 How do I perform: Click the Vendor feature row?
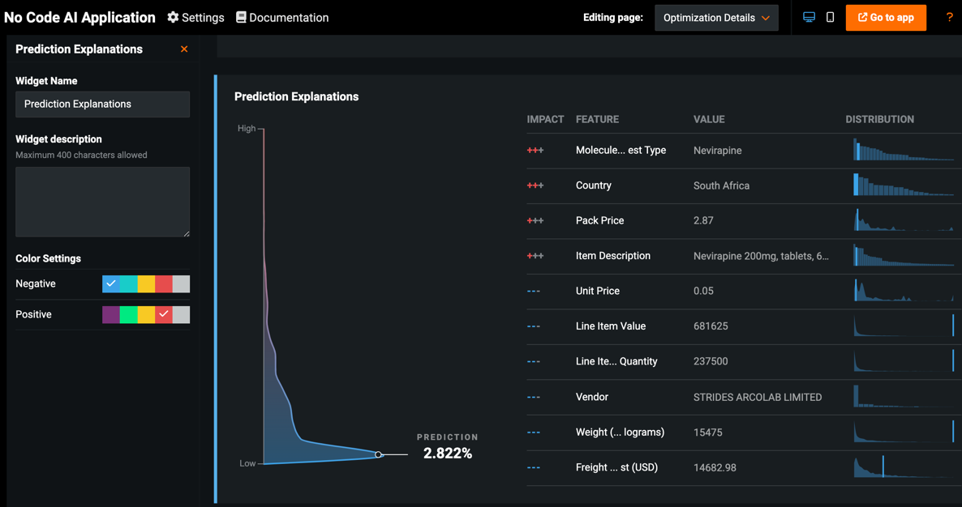(x=592, y=397)
